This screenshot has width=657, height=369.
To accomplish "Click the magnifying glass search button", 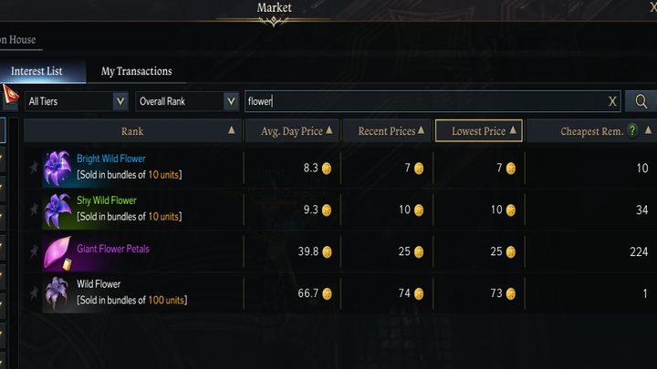I will coord(641,101).
